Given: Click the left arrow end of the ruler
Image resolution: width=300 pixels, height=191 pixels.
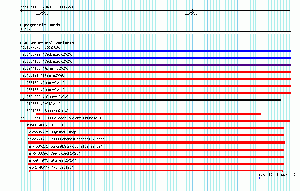Looking at the screenshot, I should tap(21, 11).
